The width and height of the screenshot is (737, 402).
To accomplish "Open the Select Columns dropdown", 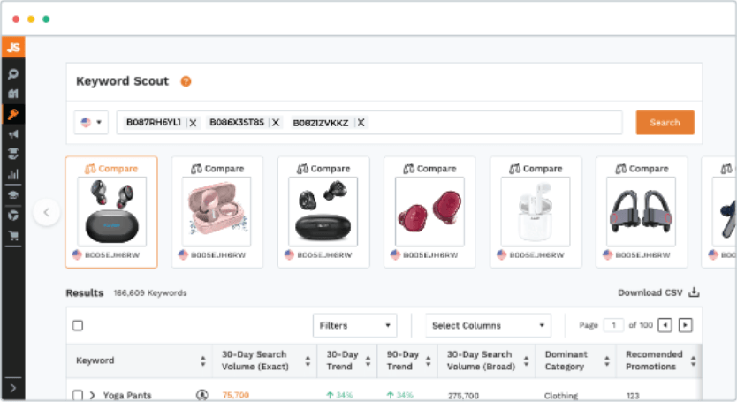I will tap(489, 325).
